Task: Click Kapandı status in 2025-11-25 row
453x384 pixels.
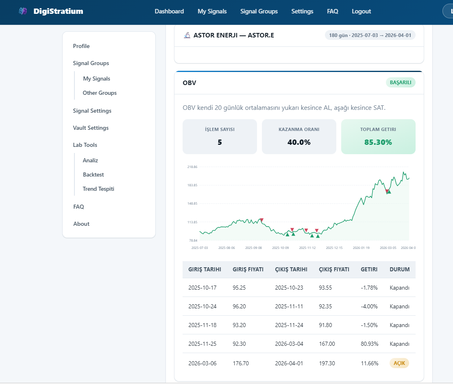Action: (400, 344)
